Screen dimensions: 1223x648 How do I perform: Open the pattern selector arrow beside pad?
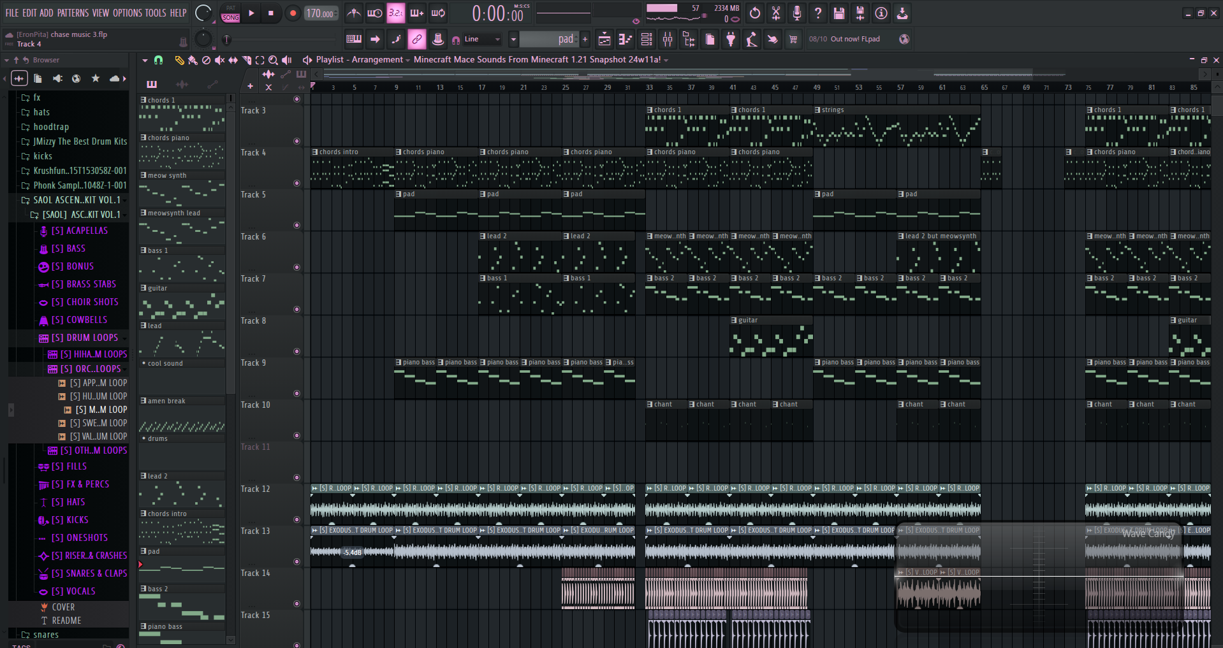(x=513, y=40)
